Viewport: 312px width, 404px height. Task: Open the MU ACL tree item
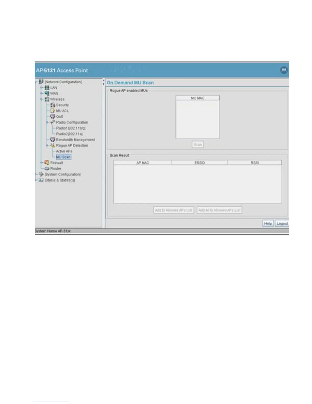tap(62, 111)
